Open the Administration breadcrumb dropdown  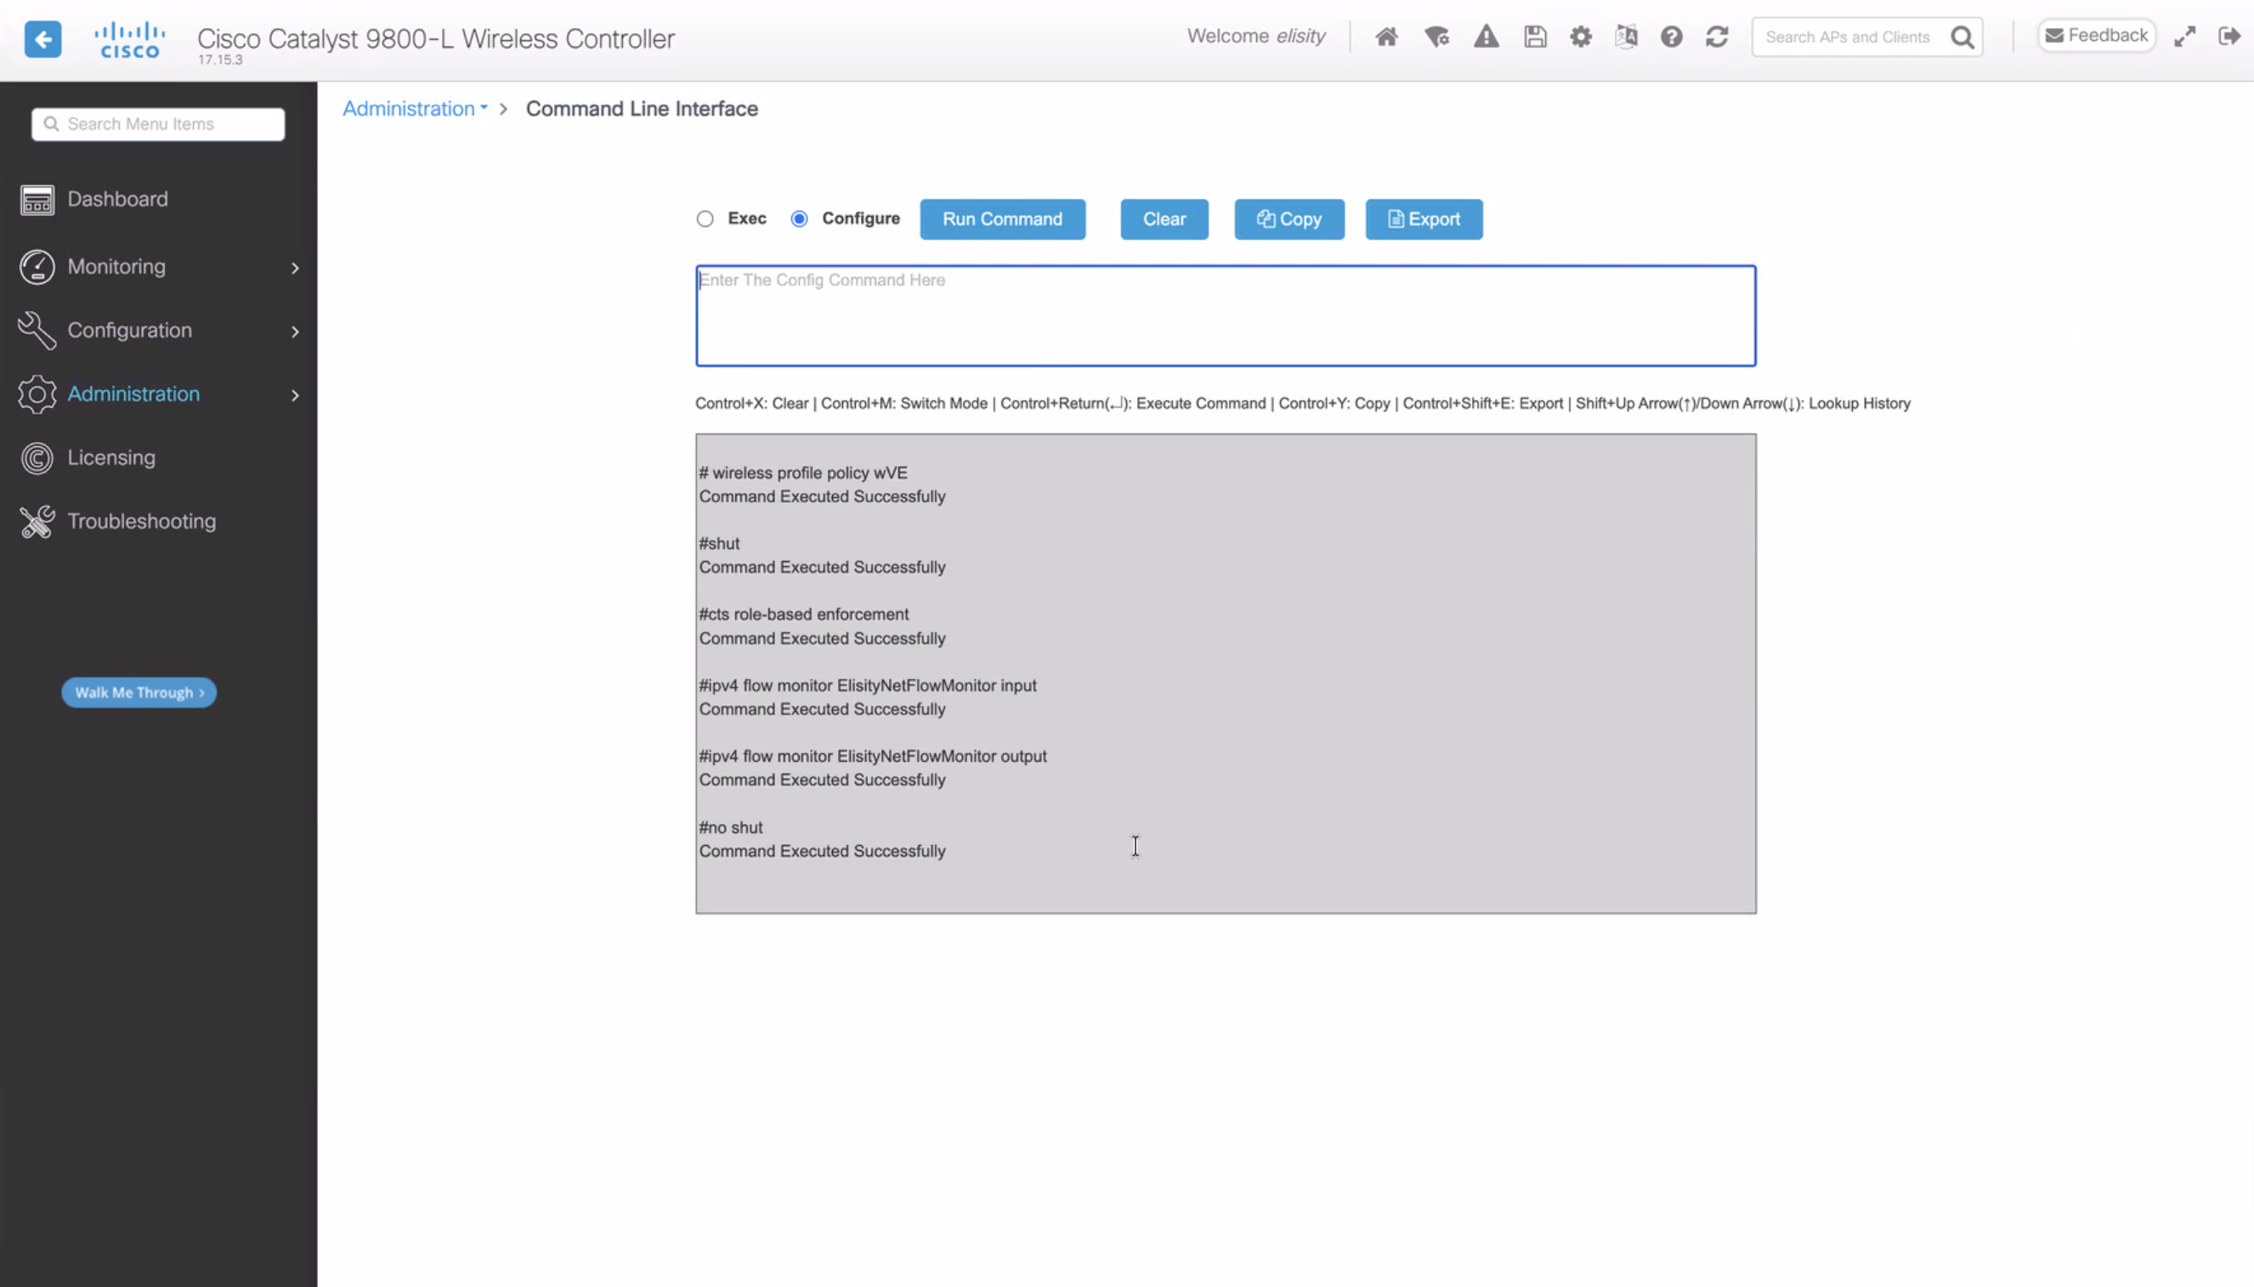tap(416, 109)
